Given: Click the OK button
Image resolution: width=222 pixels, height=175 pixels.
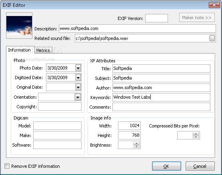Looking at the screenshot, I should (166, 166).
